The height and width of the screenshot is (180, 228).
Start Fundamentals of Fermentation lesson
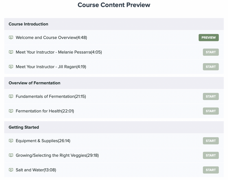tap(211, 97)
